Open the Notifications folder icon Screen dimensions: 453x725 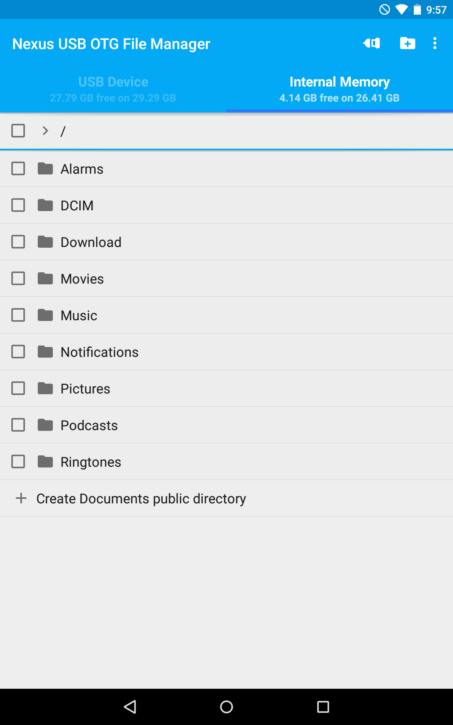point(45,352)
